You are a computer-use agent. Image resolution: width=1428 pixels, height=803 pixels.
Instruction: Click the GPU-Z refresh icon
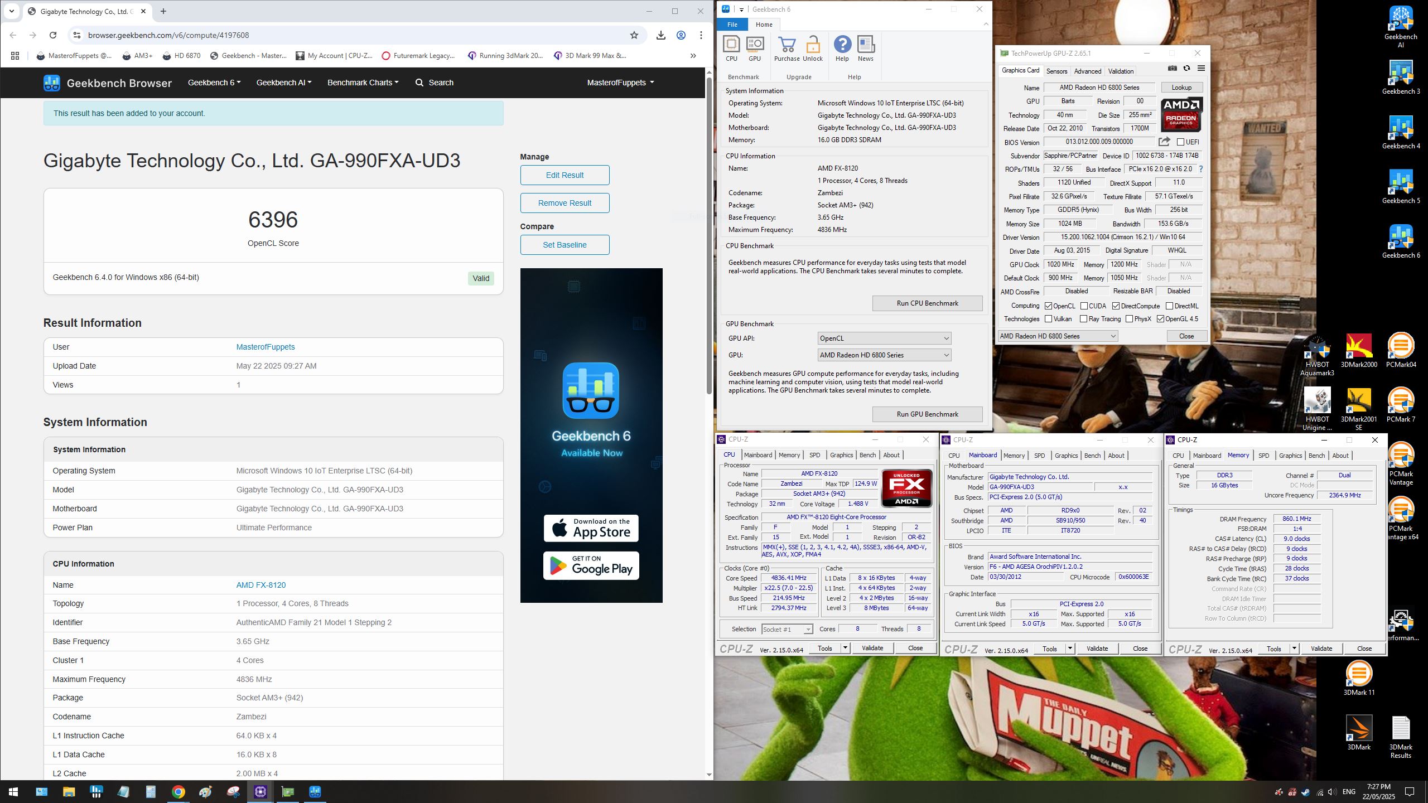(1186, 68)
